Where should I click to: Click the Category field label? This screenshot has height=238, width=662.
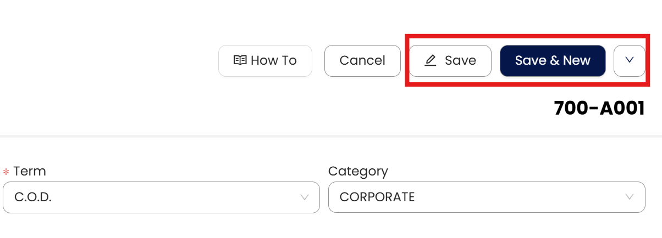(x=358, y=171)
